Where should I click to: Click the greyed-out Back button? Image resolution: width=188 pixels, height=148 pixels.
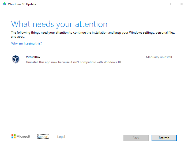click(136, 138)
